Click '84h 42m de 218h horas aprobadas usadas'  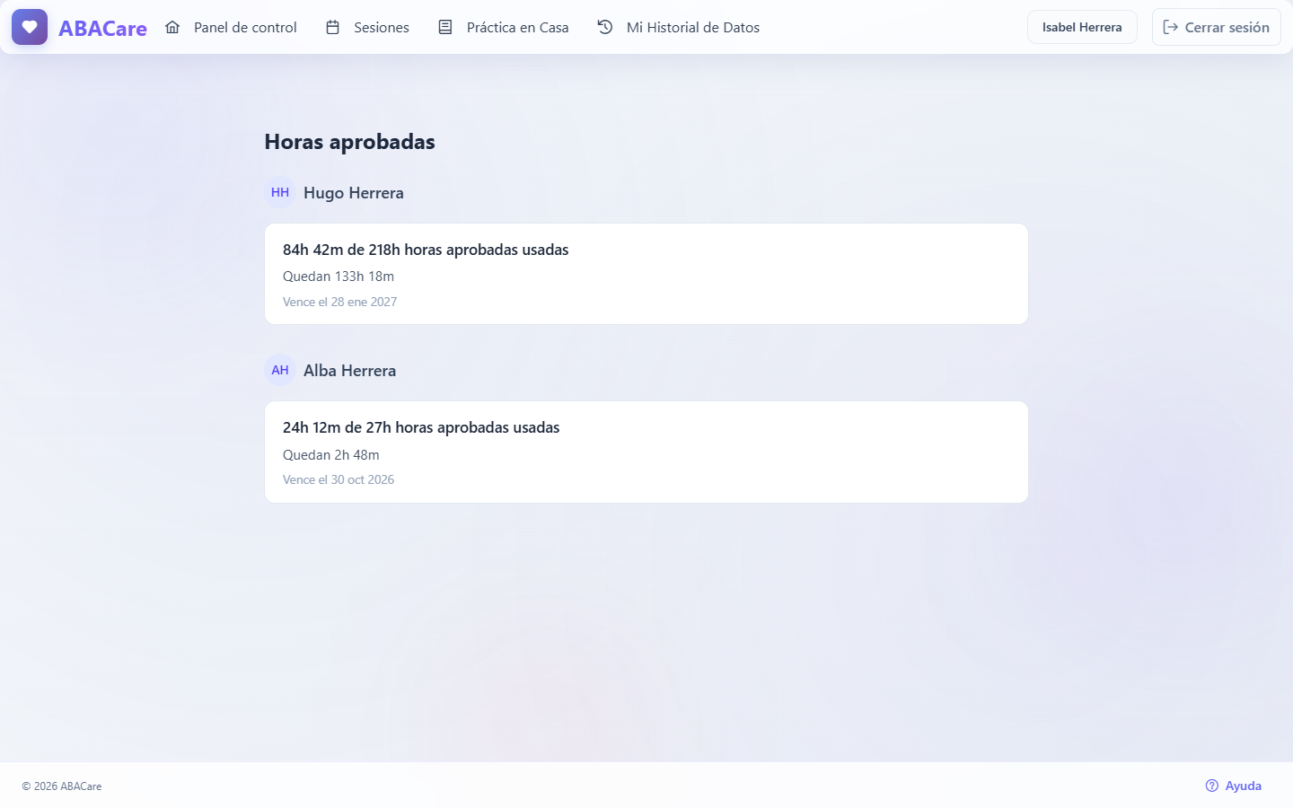426,250
